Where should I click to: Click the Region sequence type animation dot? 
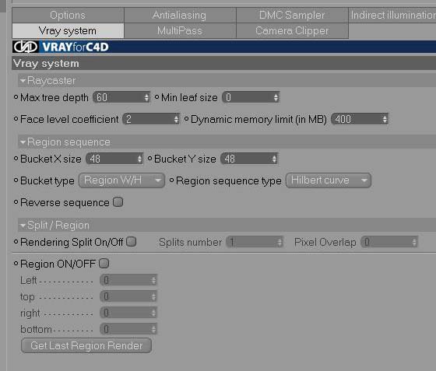coord(171,180)
